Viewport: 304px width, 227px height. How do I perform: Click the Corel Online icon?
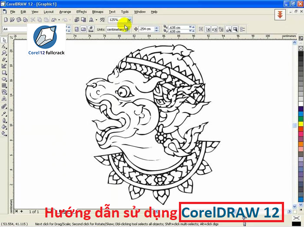coord(102,20)
